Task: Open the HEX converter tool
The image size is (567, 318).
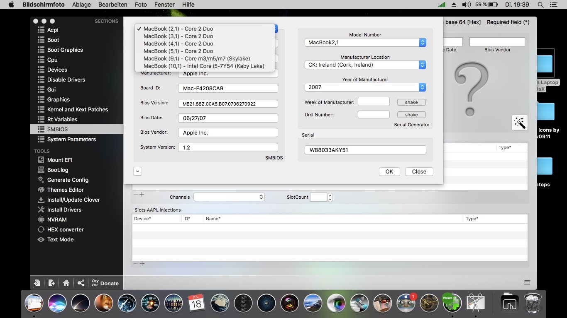Action: (x=65, y=229)
